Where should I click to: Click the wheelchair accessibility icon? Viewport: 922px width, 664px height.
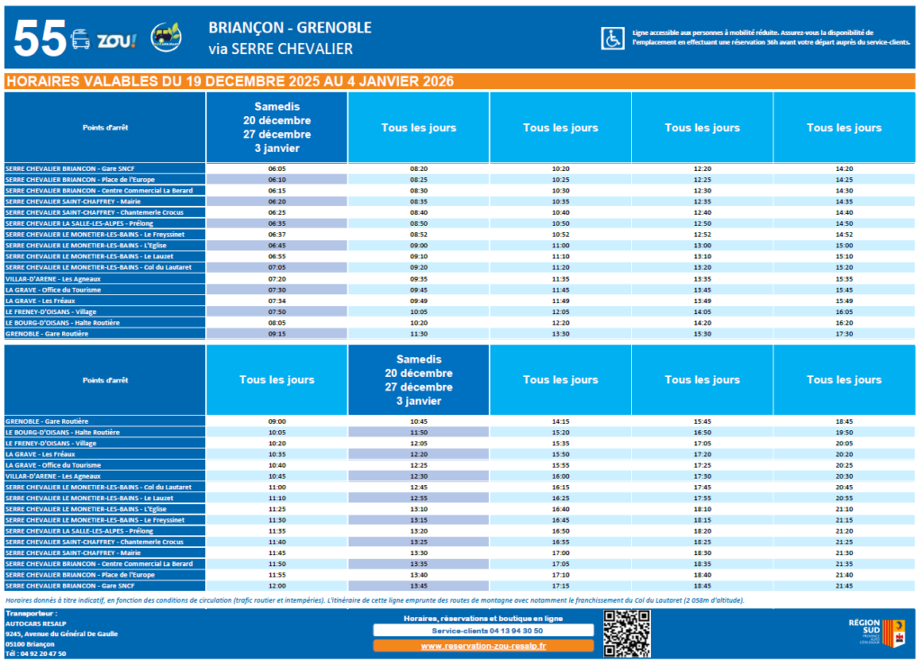pyautogui.click(x=612, y=38)
